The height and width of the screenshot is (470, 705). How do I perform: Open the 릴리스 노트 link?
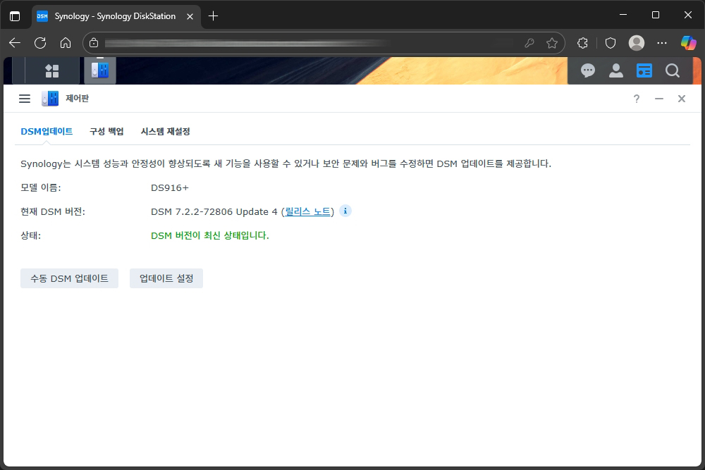click(308, 211)
